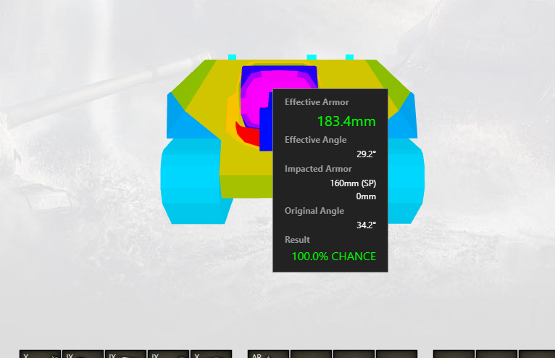Screen dimensions: 555x358
Task: Click the "100.0% CHANCE" result text
Action: point(334,256)
